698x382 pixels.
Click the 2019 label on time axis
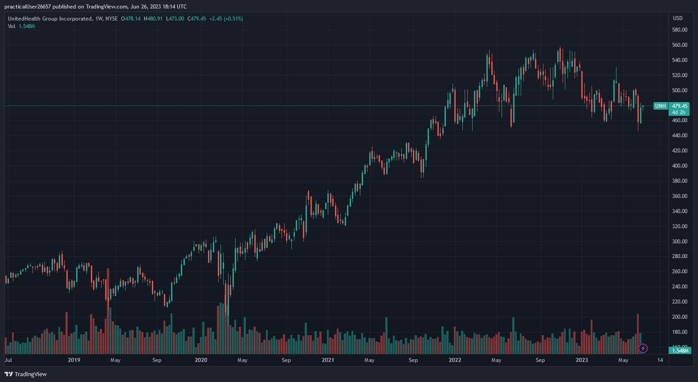pos(74,360)
